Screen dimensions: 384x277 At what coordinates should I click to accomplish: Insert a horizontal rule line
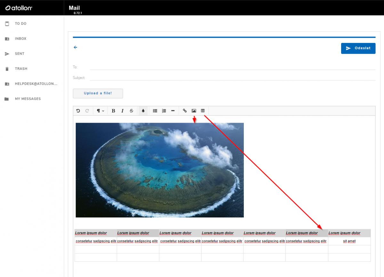click(173, 111)
